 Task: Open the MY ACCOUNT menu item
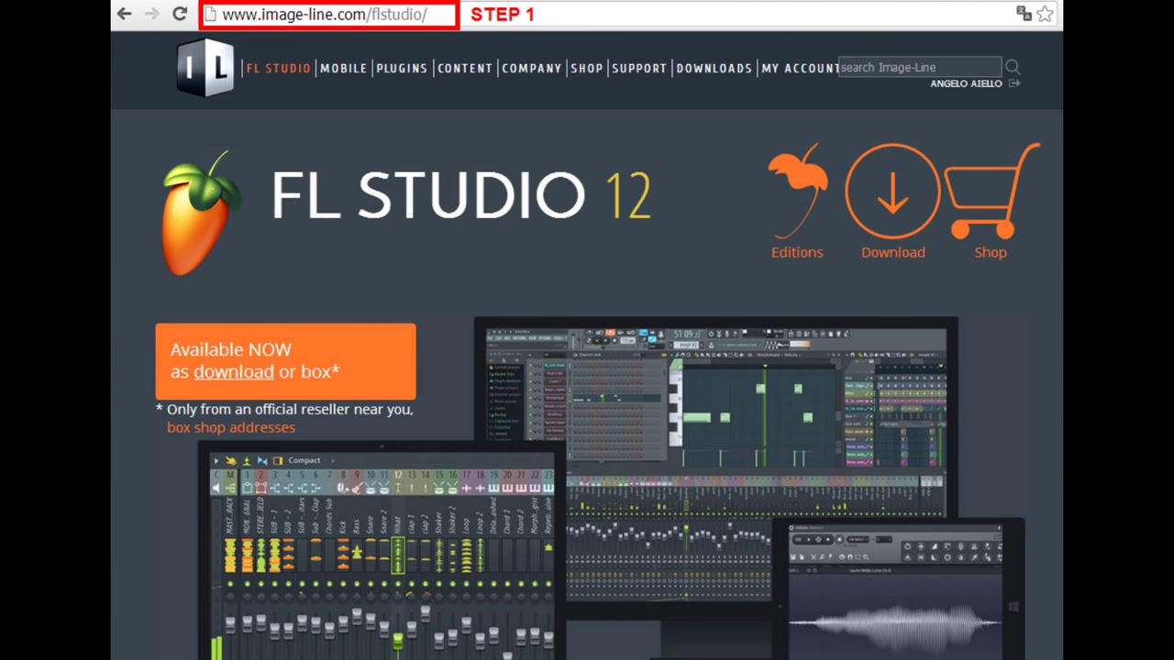(x=800, y=68)
